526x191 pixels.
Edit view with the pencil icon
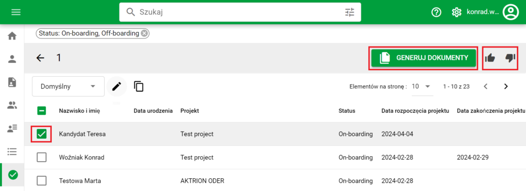click(117, 87)
